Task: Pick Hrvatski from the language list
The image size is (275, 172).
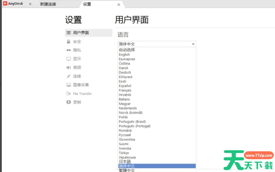Action: click(157, 95)
